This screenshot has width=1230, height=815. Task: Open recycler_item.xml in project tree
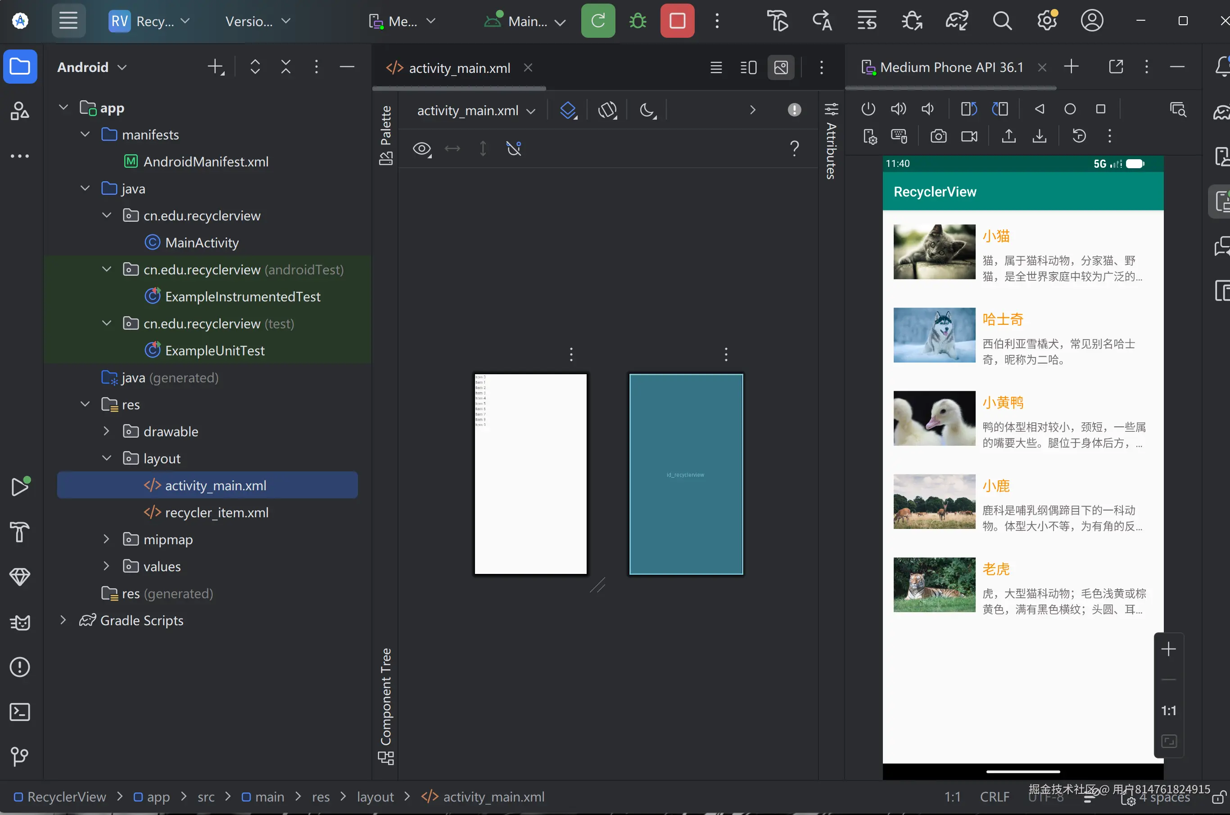216,512
